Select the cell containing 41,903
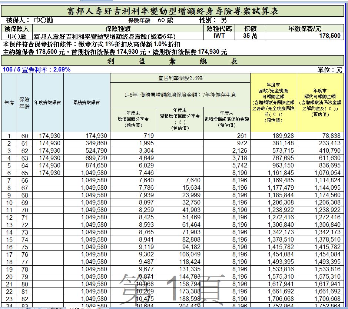348x309 pixels. pyautogui.click(x=180, y=210)
